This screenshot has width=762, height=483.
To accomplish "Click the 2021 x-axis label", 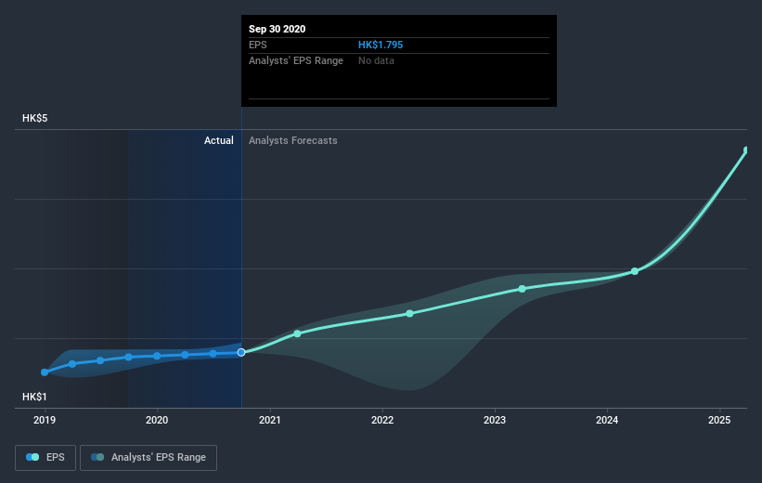I will coord(270,420).
